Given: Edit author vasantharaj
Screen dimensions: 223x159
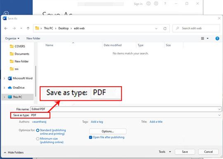Looking at the screenshot, I should pos(39,122).
